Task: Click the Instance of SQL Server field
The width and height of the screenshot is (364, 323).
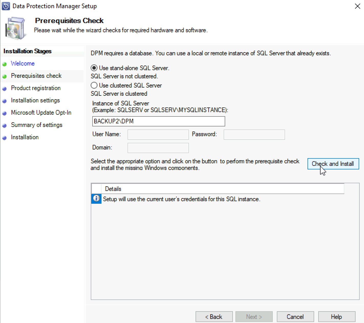Action: 158,121
